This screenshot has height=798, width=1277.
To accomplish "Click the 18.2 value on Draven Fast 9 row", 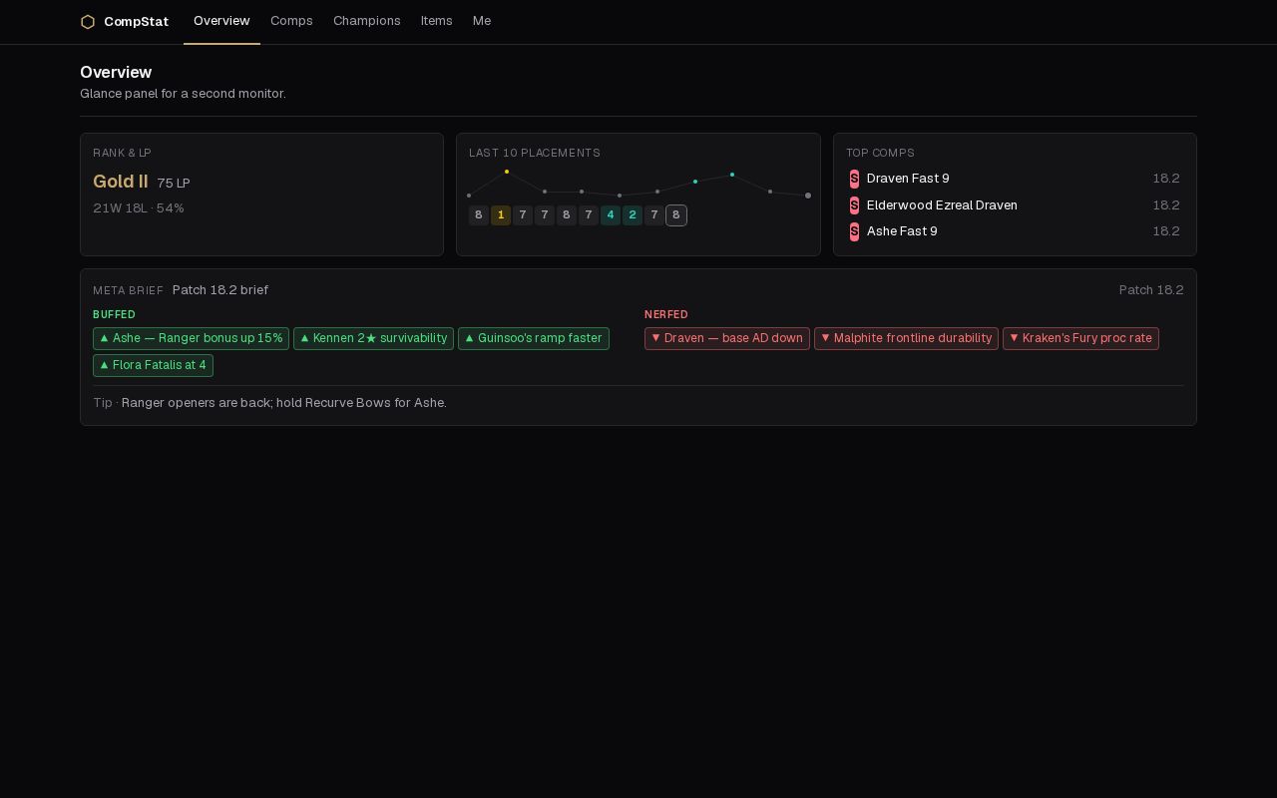I will tap(1166, 179).
